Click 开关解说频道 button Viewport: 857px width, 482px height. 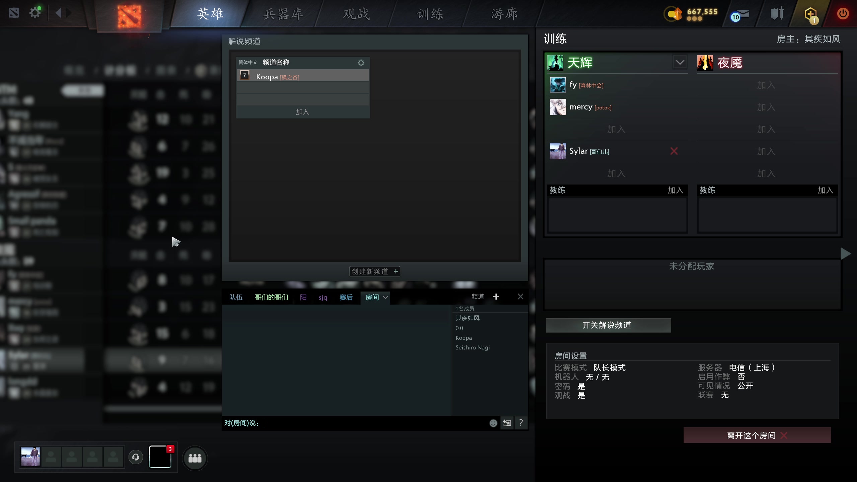[608, 325]
